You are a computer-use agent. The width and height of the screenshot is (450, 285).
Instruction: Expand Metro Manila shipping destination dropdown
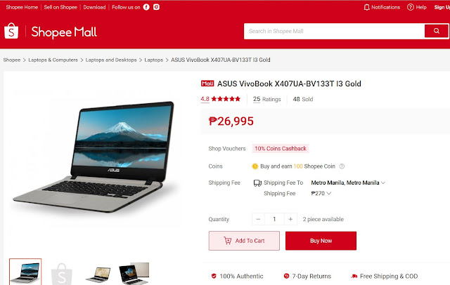click(348, 183)
